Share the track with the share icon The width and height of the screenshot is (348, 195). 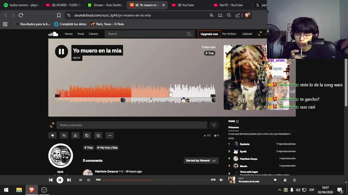point(75,135)
